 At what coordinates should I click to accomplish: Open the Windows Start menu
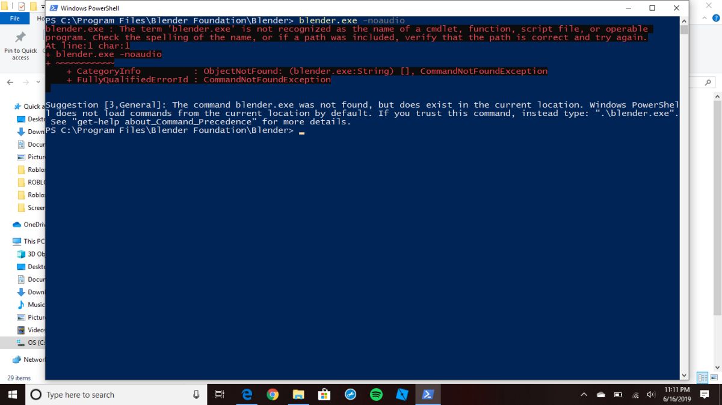(x=12, y=395)
